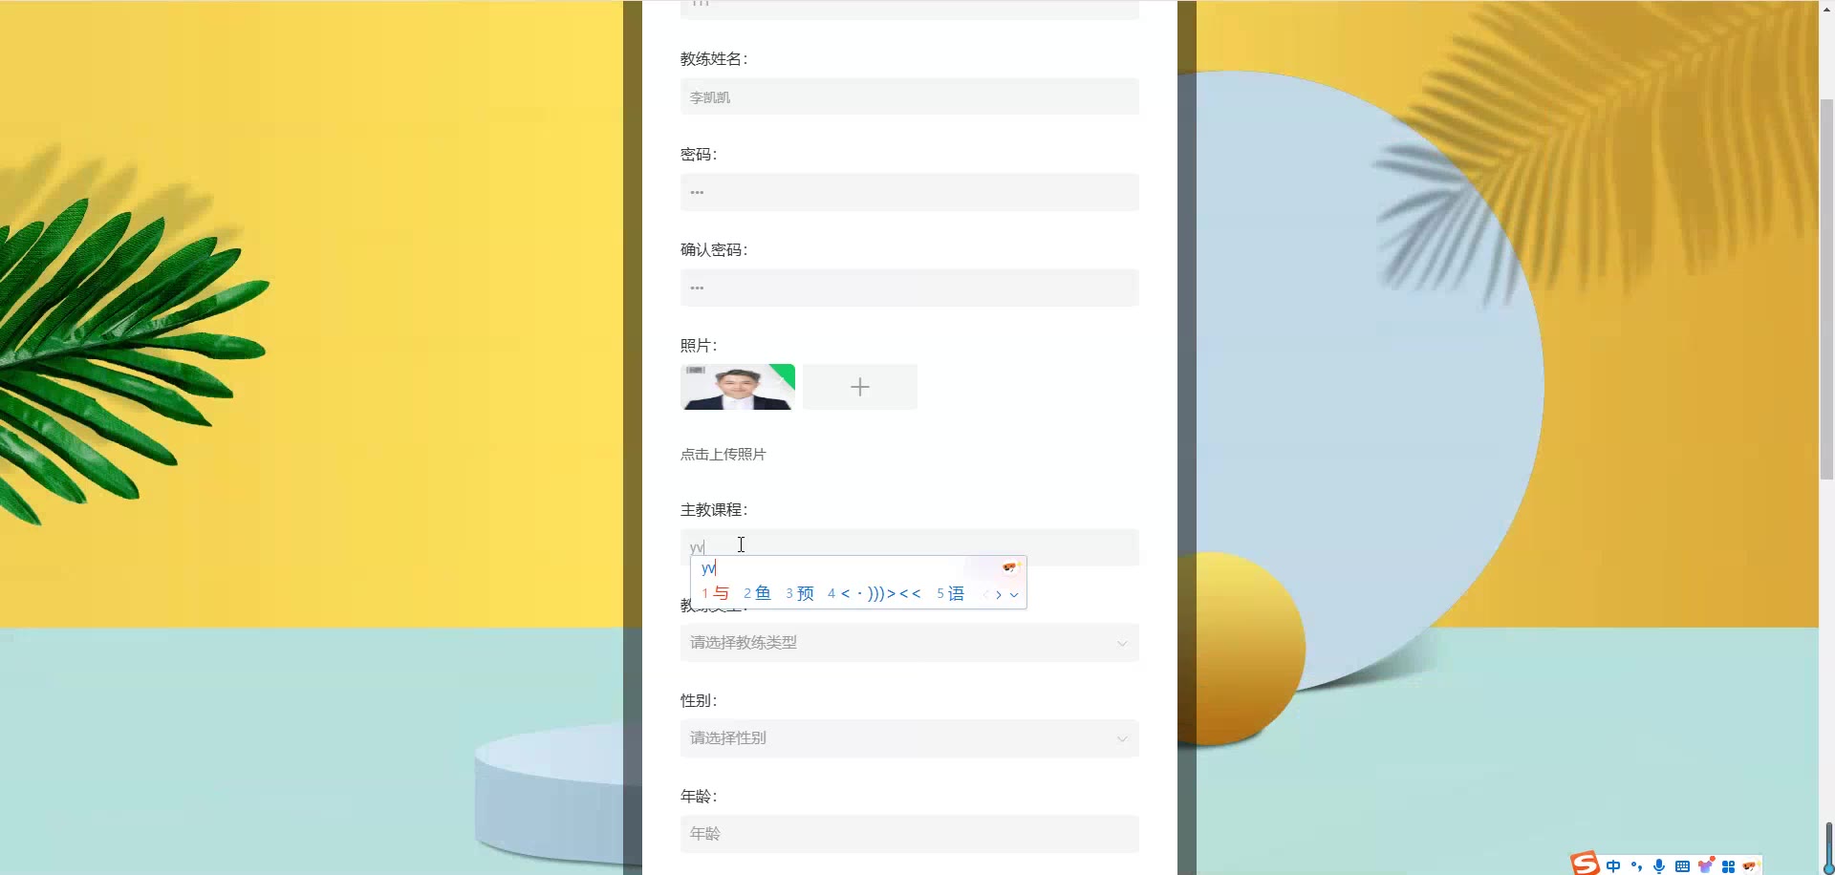The width and height of the screenshot is (1835, 875).
Task: Click the '主教课程:' label
Action: click(714, 510)
